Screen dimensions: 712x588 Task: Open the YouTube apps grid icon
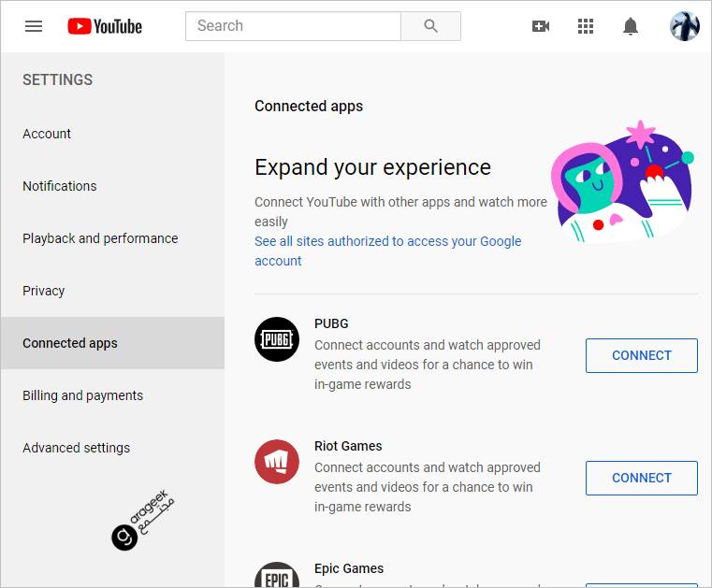pyautogui.click(x=586, y=26)
